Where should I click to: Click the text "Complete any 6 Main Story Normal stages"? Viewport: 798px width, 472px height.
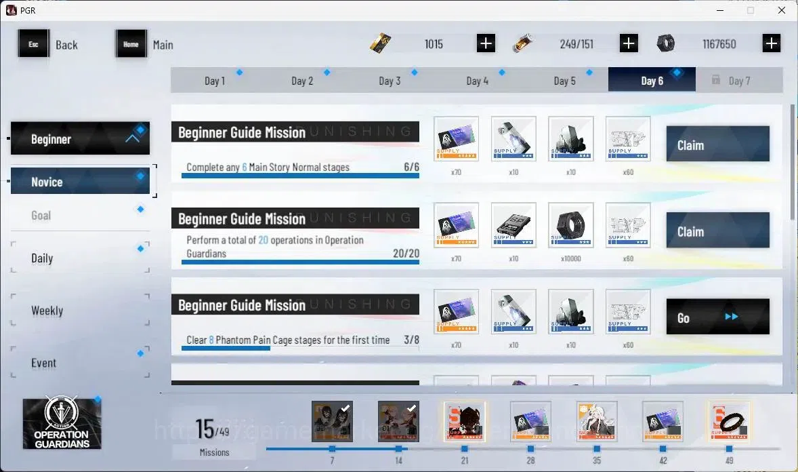coord(268,168)
